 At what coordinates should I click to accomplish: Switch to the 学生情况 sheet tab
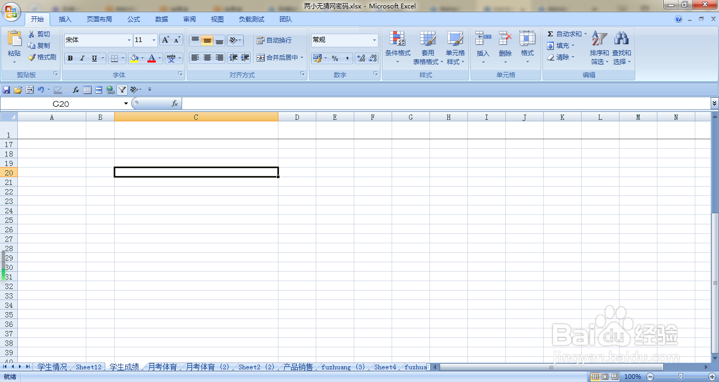point(52,367)
